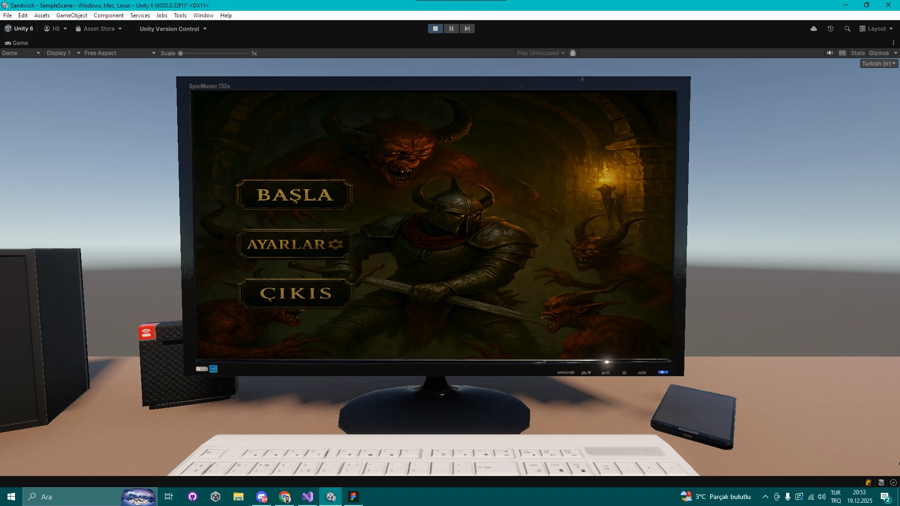Mute game audio with the speaker icon

(x=830, y=53)
